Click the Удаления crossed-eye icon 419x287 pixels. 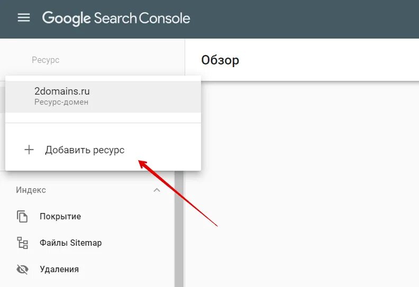pos(22,269)
